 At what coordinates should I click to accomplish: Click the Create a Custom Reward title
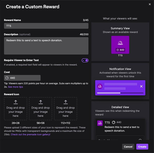[33, 7]
